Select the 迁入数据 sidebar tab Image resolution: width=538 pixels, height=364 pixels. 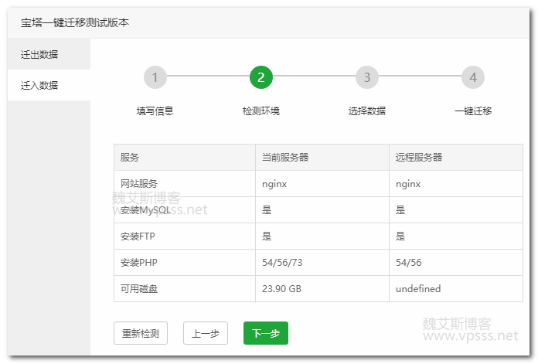coord(39,85)
